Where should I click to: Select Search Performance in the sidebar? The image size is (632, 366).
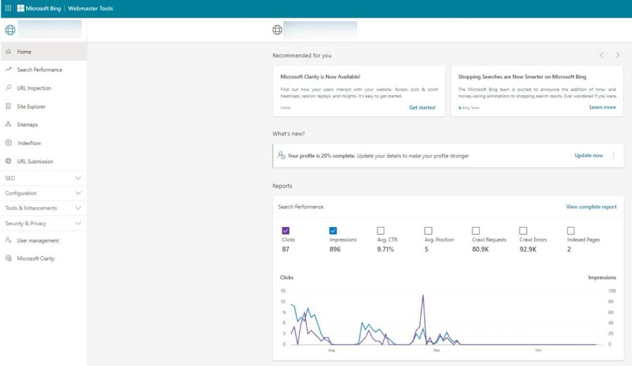tap(39, 70)
